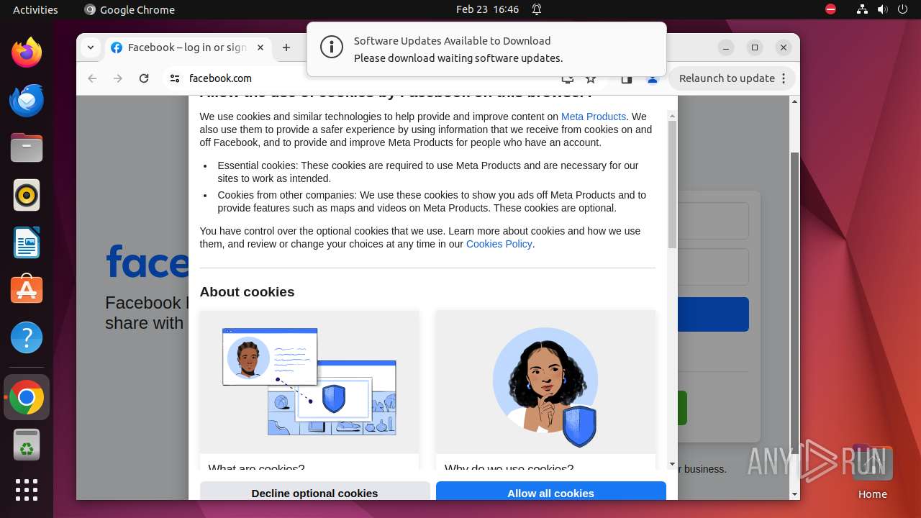Click the 'Please download waiting software updates.' text
921x518 pixels.
pyautogui.click(x=458, y=58)
